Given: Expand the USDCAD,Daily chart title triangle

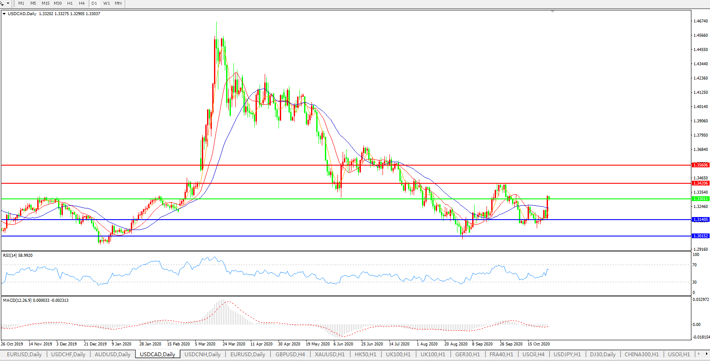Looking at the screenshot, I should (x=4, y=14).
